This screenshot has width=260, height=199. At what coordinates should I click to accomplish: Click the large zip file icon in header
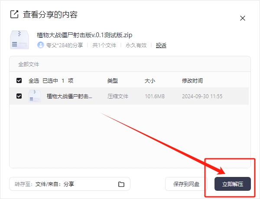pos(19,39)
